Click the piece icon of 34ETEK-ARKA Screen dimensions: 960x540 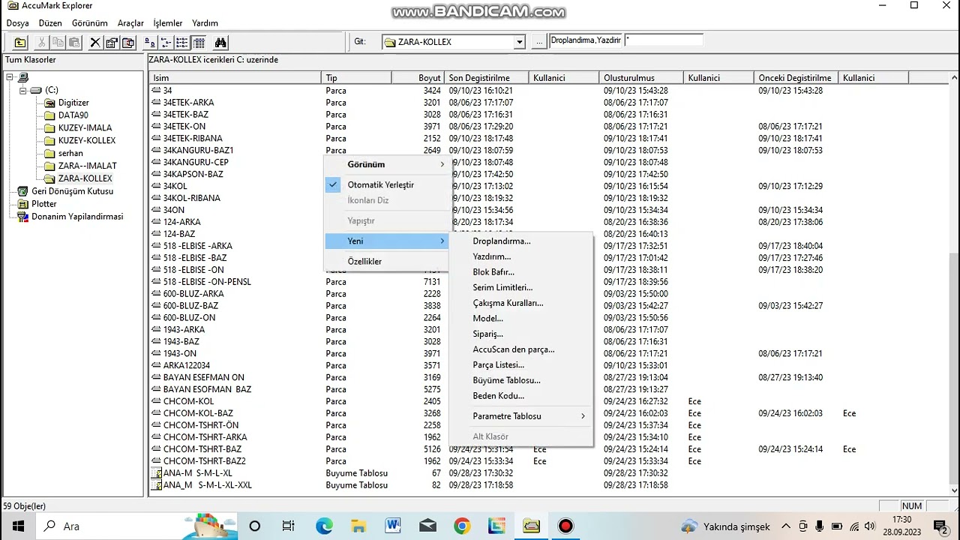157,102
